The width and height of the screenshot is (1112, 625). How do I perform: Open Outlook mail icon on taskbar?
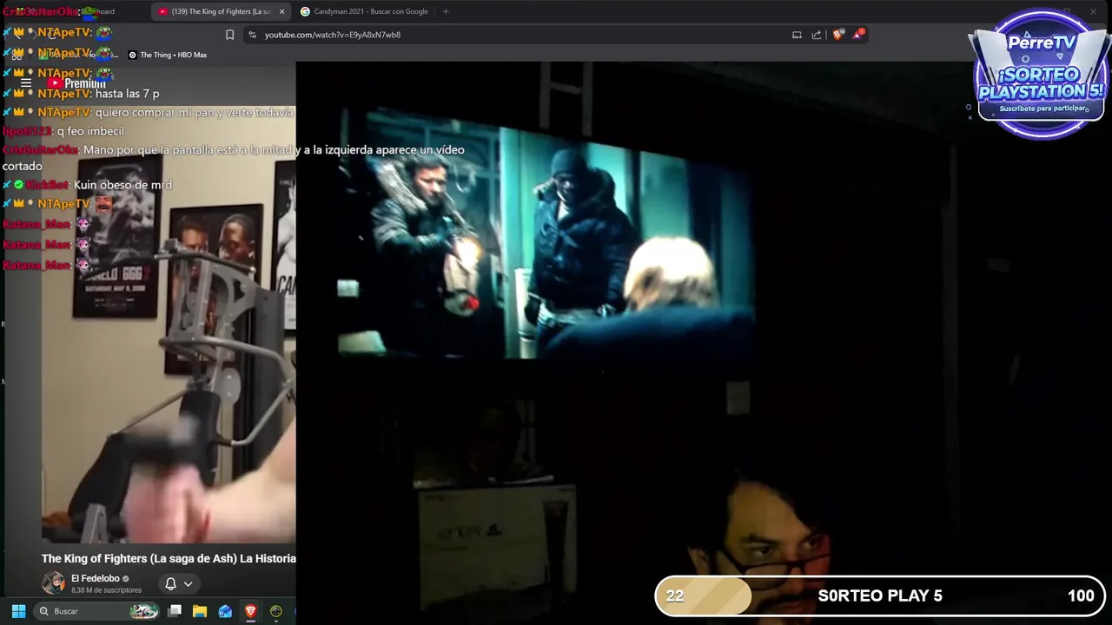coord(225,611)
